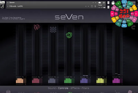
Task: Open the Default menu above the green envelope
Action: click(67, 77)
